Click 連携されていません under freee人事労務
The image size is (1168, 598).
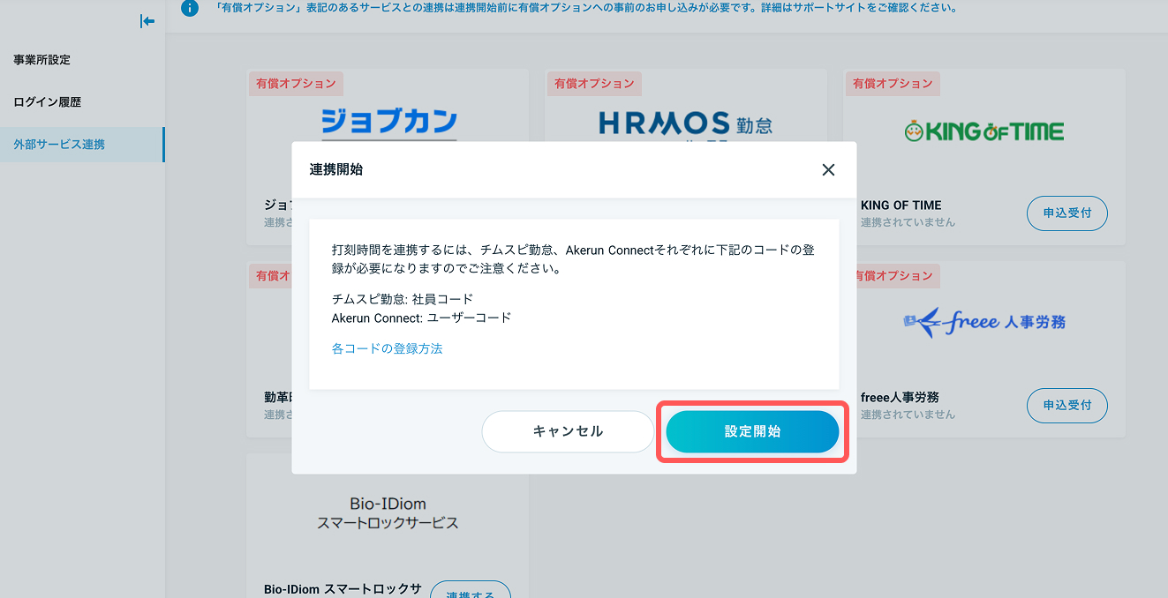pyautogui.click(x=908, y=415)
